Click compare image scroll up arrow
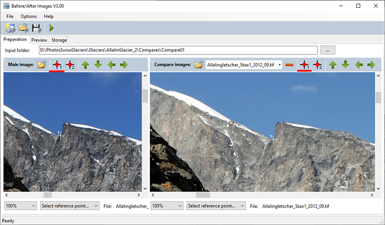 378,76
